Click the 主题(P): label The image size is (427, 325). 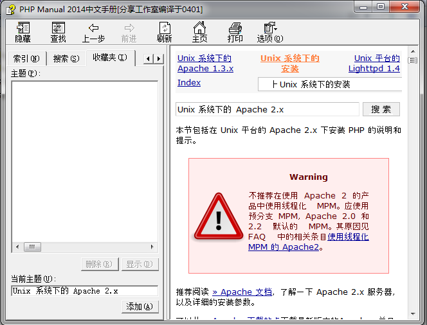pos(26,73)
